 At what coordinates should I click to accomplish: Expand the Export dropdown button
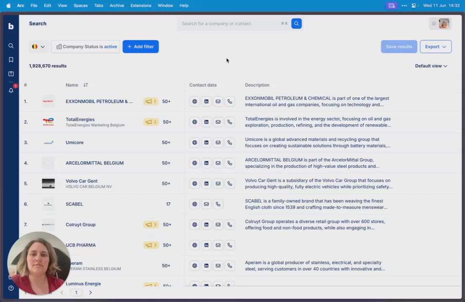(x=435, y=47)
